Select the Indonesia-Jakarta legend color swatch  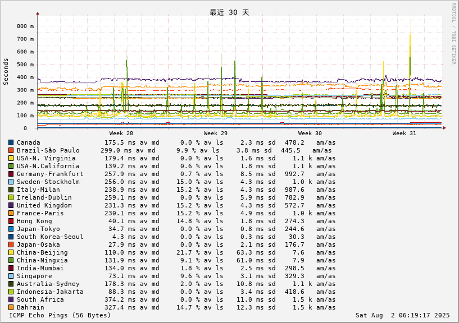[11, 292]
